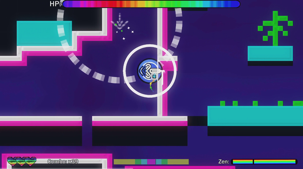
Task: Click the teal platform with green studs
Action: [x=255, y=116]
